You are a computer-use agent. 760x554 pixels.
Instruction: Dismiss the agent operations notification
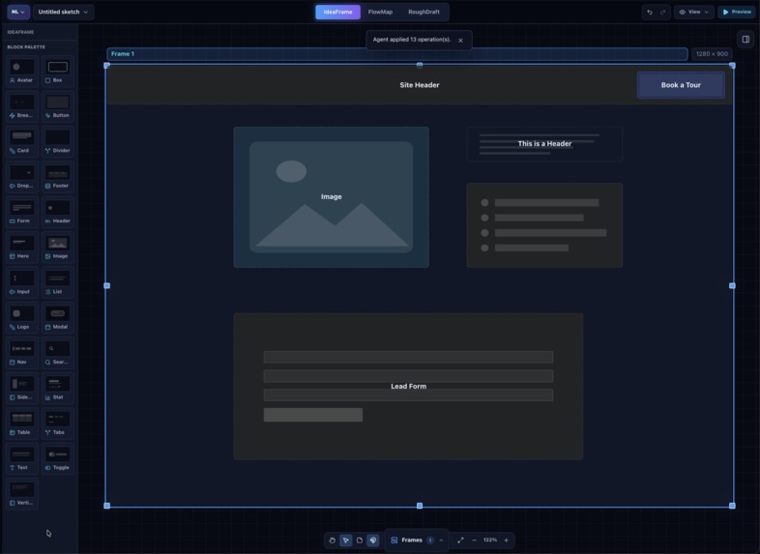[460, 41]
